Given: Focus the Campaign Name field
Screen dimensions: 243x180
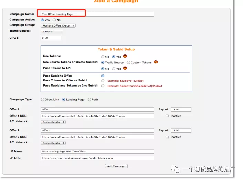Looking at the screenshot, I should coord(98,14).
